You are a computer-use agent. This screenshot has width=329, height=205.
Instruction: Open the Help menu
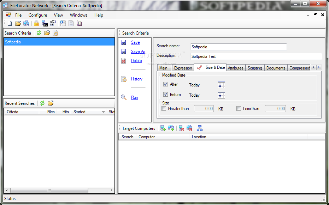pyautogui.click(x=99, y=15)
